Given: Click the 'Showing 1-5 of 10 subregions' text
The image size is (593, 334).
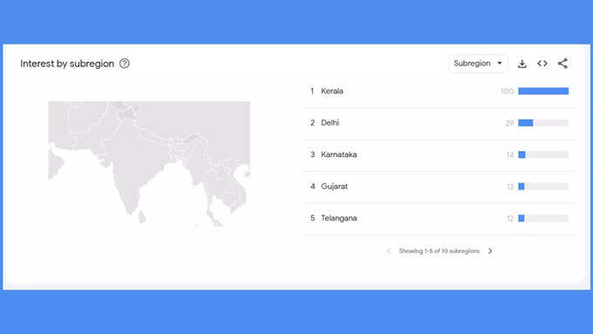Looking at the screenshot, I should (439, 251).
